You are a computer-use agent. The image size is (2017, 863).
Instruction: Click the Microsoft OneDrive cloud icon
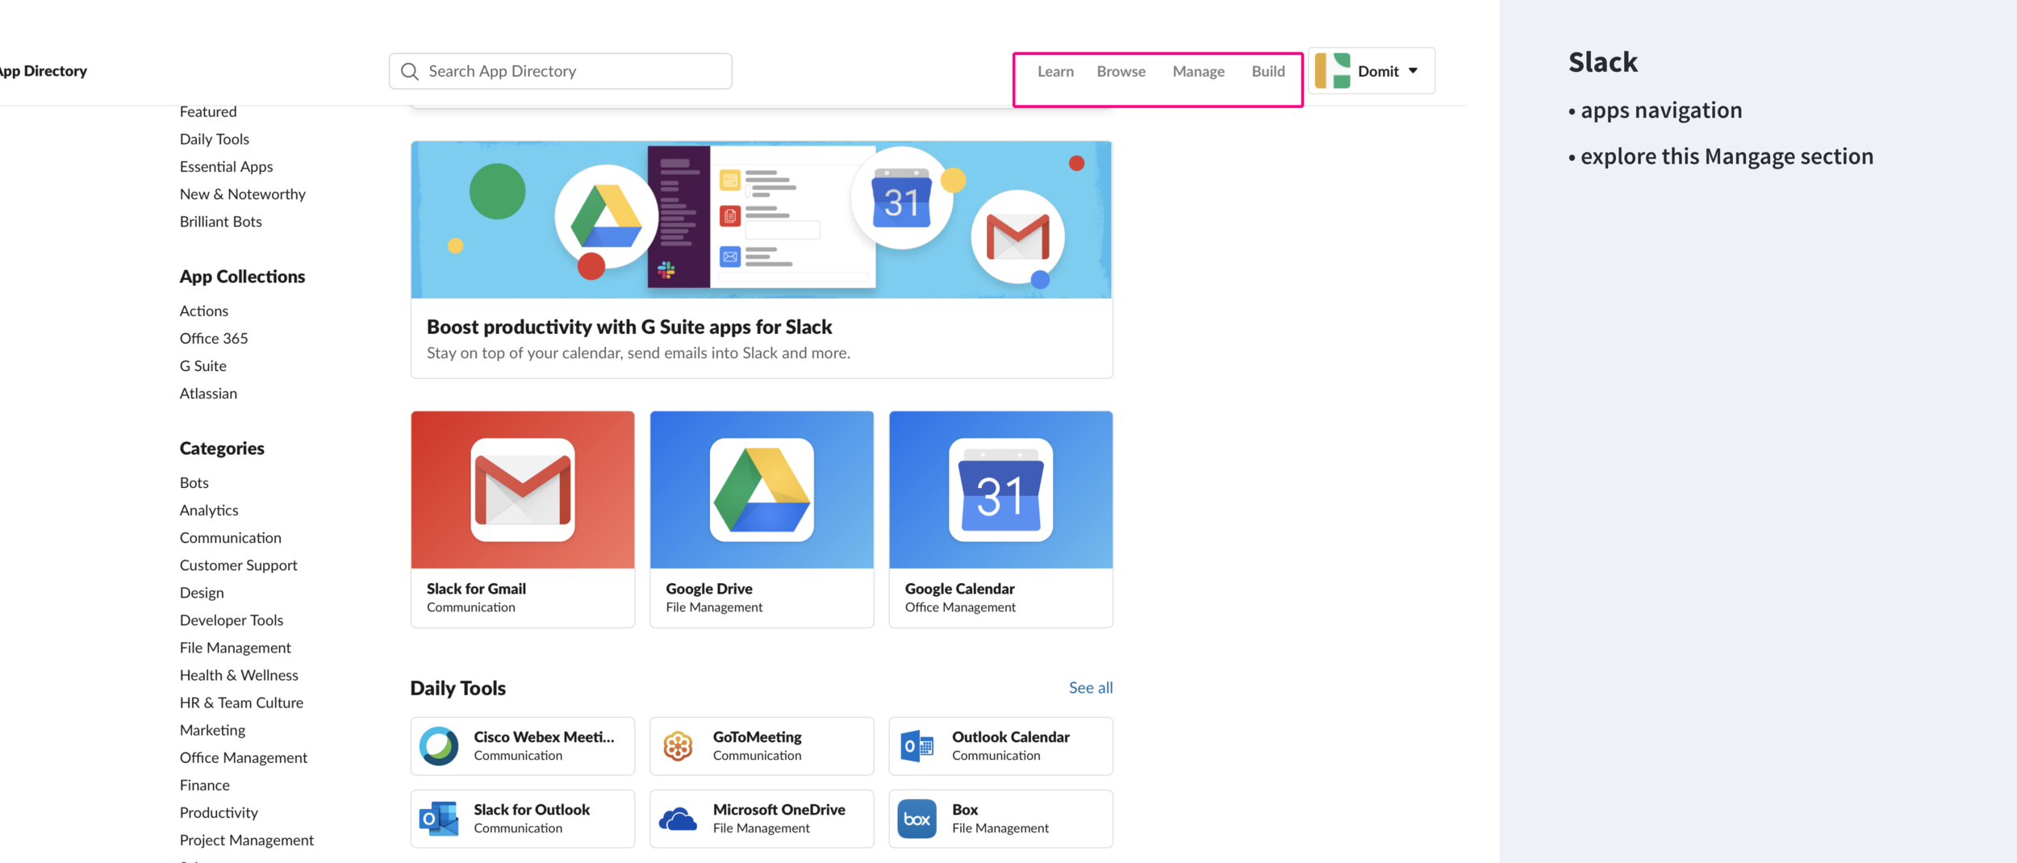678,819
